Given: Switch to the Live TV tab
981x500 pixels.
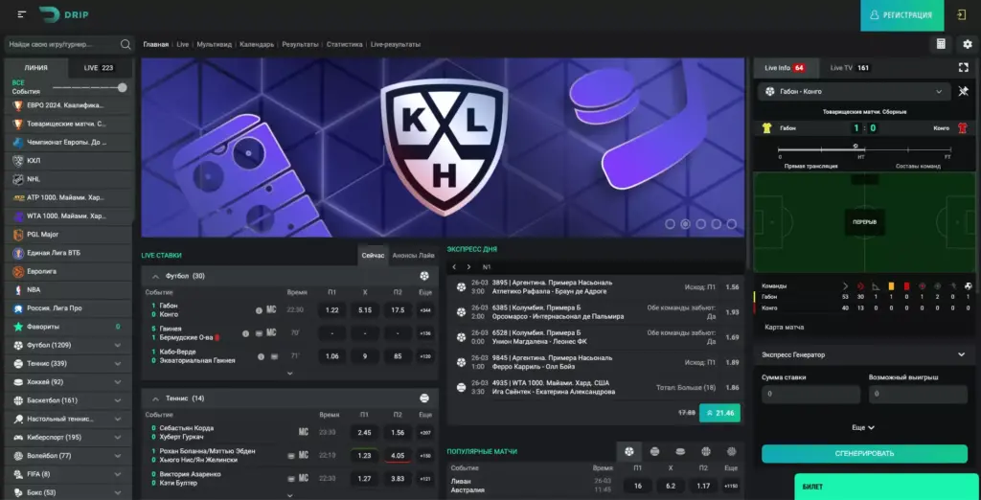Looking at the screenshot, I should 849,68.
